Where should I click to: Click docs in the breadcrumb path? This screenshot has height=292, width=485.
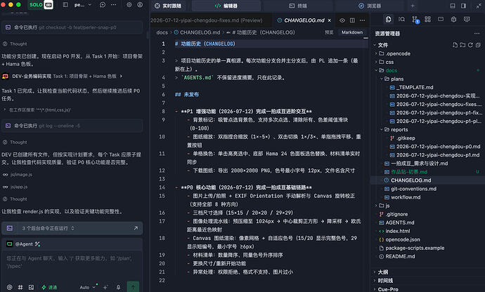tap(162, 32)
